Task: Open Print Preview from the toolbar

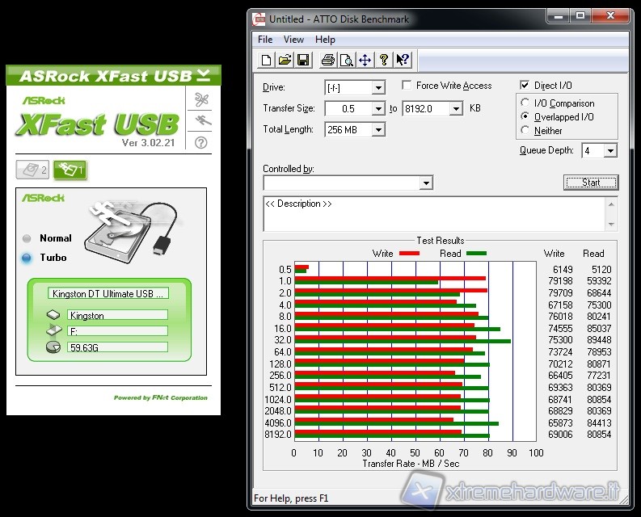Action: coord(346,60)
